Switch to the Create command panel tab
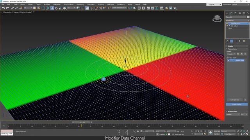Viewport: 250px width, 140px height. [x=227, y=13]
